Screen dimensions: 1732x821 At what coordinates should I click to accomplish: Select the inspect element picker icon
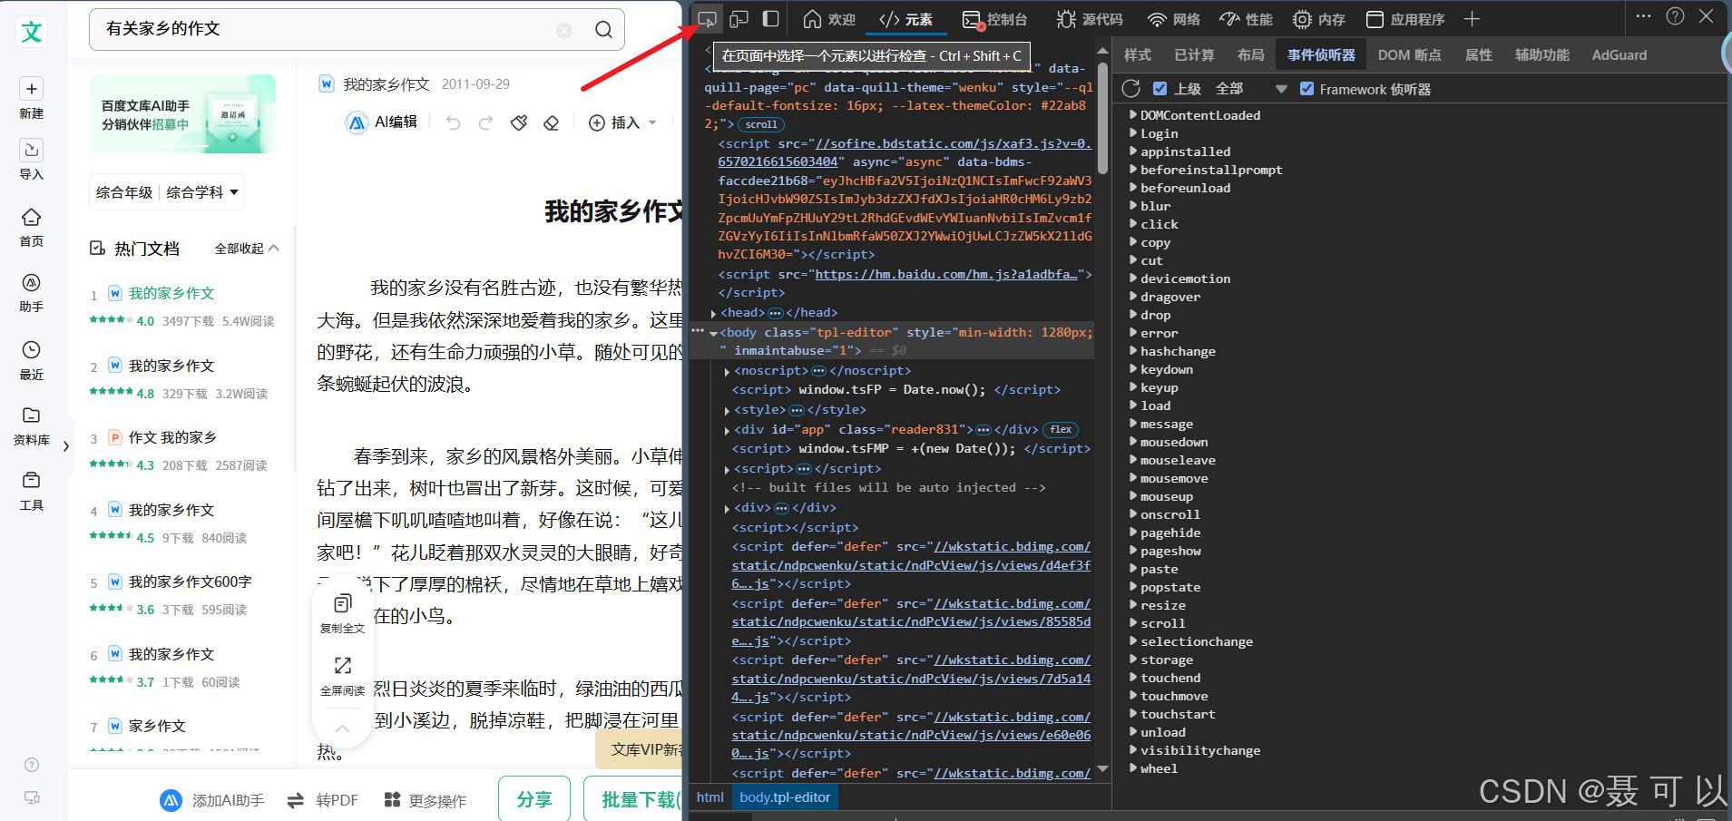[707, 19]
